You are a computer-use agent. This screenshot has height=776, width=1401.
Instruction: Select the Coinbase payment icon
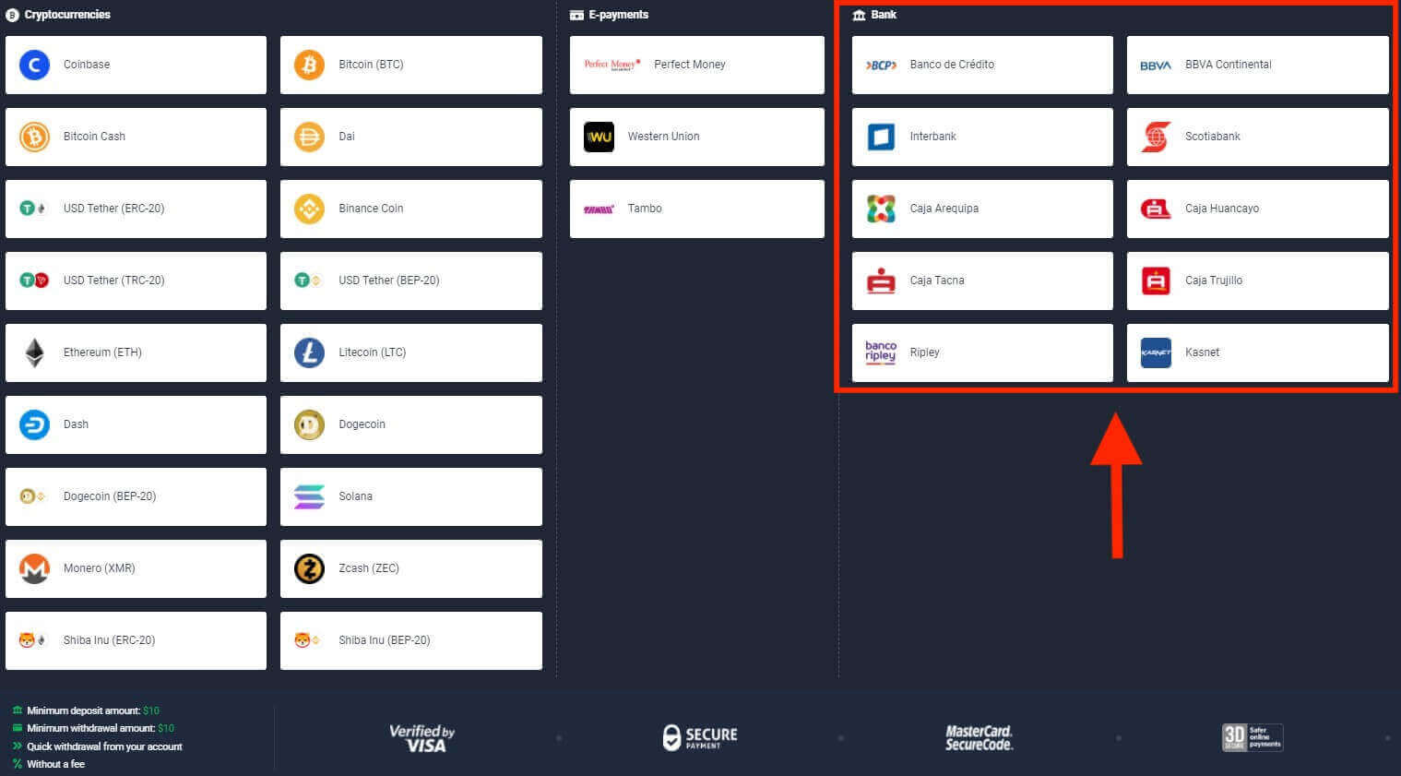pyautogui.click(x=34, y=65)
